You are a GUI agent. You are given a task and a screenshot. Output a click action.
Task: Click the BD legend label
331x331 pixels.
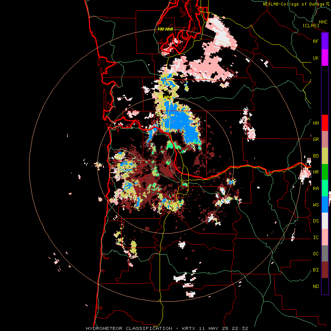tap(316, 156)
